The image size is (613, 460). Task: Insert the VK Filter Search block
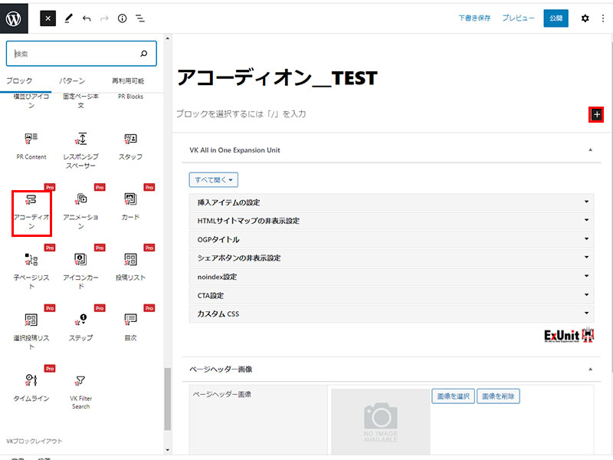[x=80, y=391]
